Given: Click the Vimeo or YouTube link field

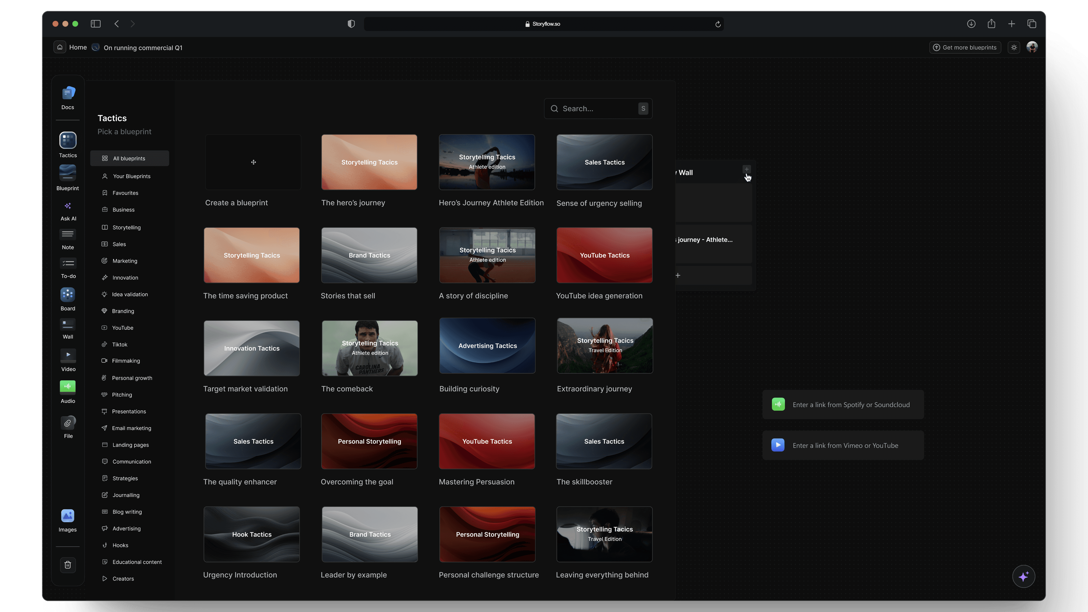Looking at the screenshot, I should point(843,445).
